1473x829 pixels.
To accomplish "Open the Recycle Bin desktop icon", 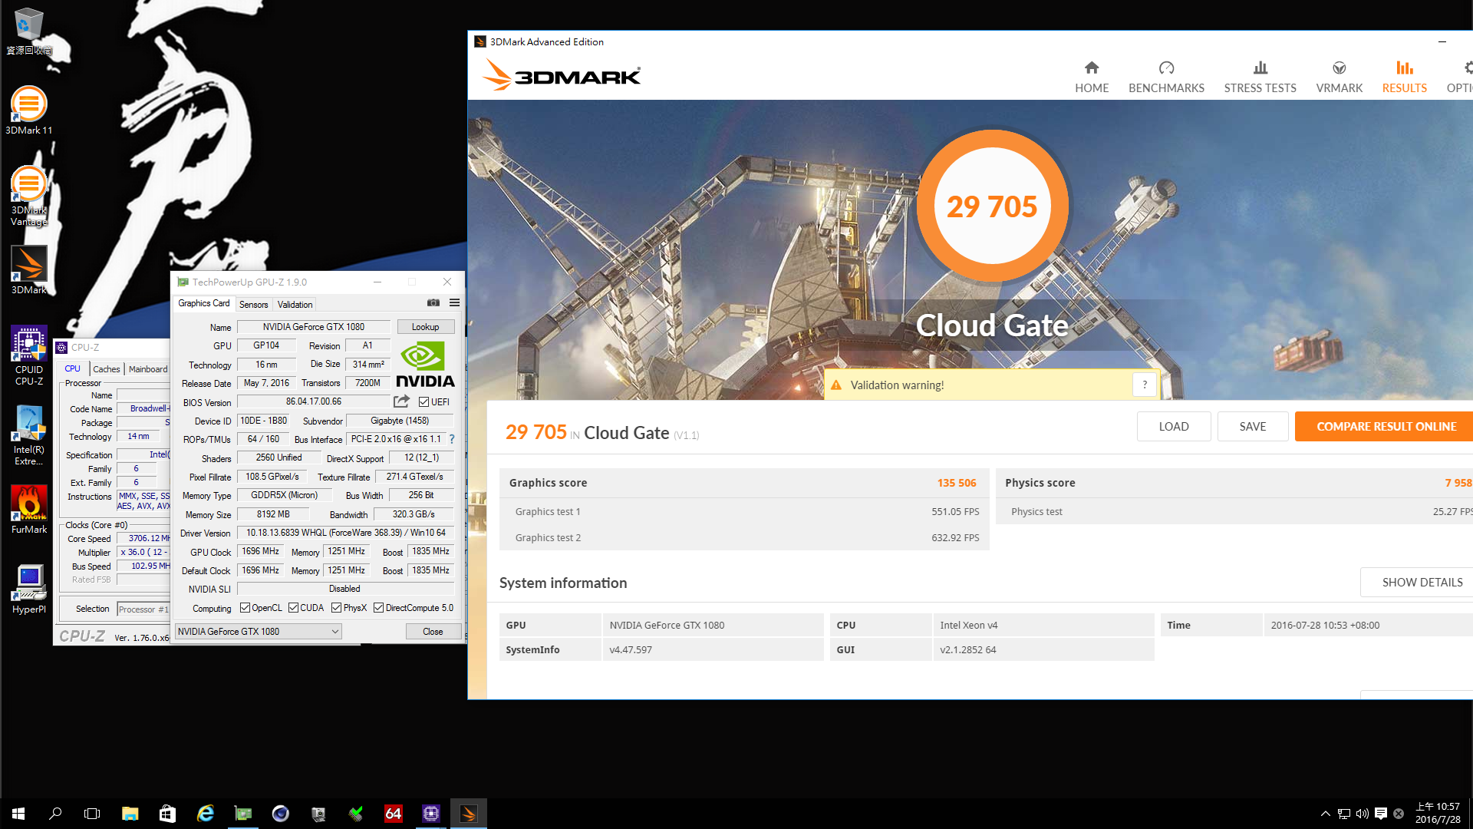I will point(28,31).
